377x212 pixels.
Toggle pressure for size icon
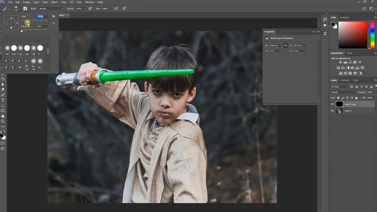coord(124,8)
